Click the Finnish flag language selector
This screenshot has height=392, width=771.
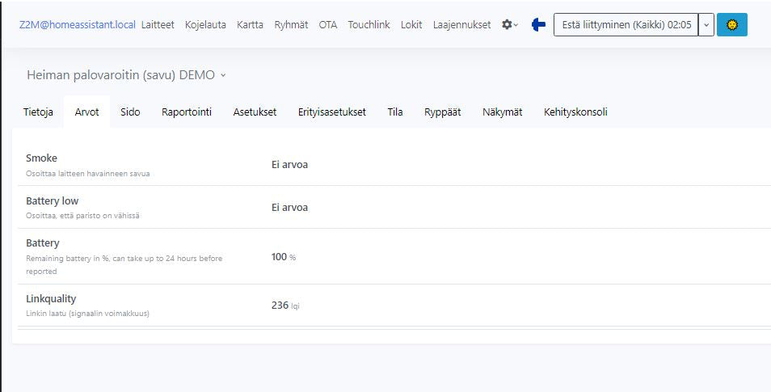pyautogui.click(x=538, y=24)
